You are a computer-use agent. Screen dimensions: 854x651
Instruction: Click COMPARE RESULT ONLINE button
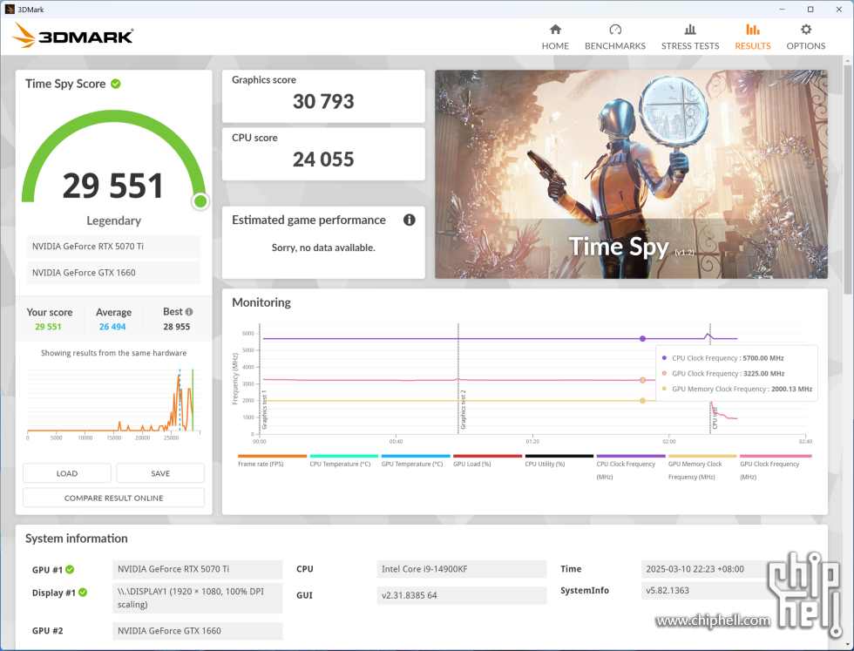(114, 498)
